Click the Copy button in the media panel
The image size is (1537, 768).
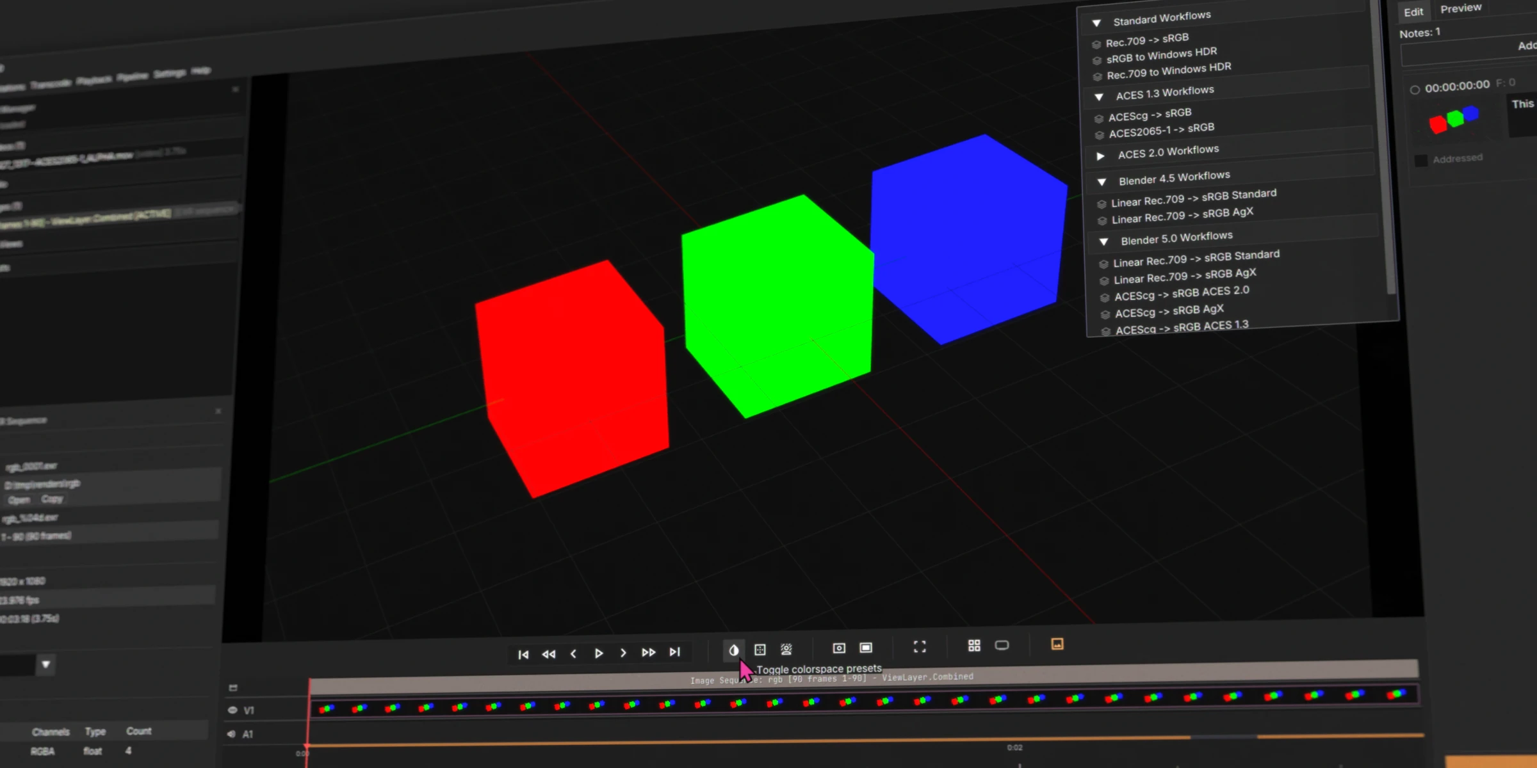53,500
